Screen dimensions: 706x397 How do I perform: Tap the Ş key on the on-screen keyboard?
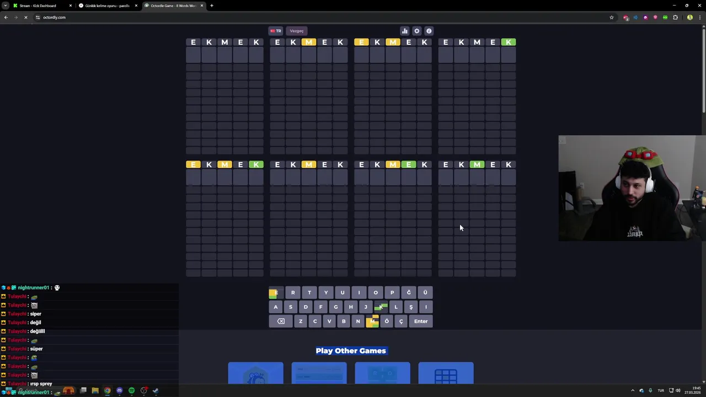411,307
